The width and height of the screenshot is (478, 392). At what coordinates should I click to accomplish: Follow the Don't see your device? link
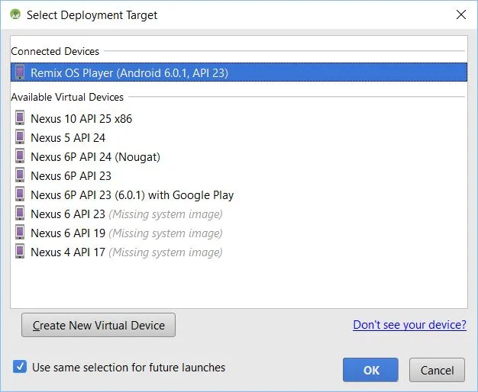(410, 325)
